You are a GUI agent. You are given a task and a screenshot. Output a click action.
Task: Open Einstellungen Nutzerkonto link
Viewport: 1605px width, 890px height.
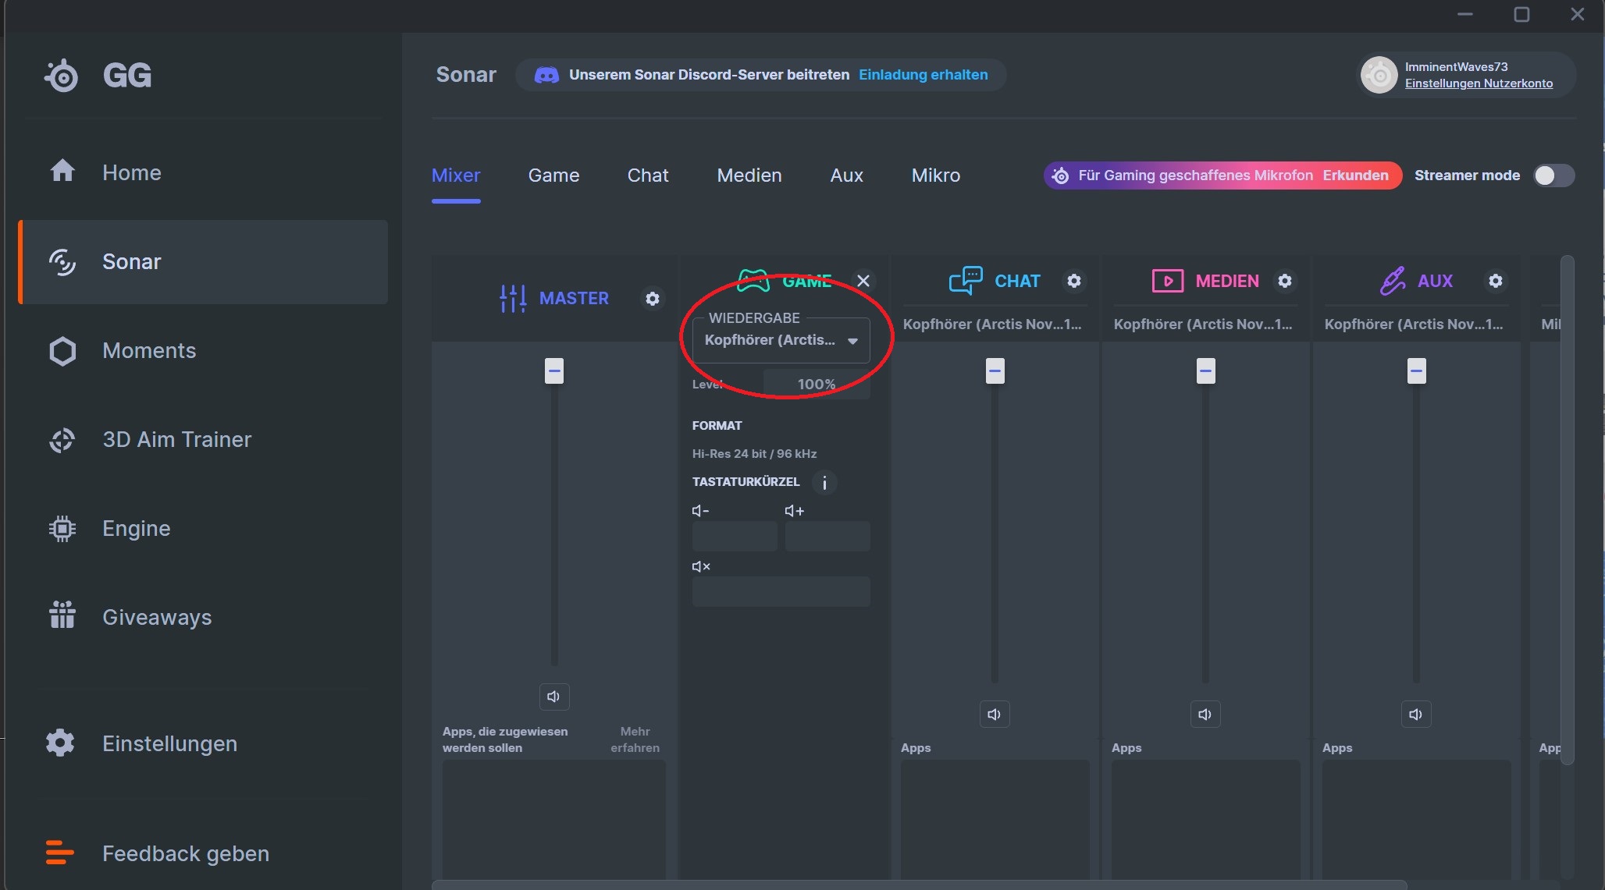tap(1479, 83)
